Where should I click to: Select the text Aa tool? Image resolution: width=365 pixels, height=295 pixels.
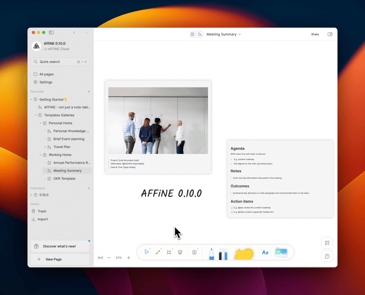coord(265,253)
